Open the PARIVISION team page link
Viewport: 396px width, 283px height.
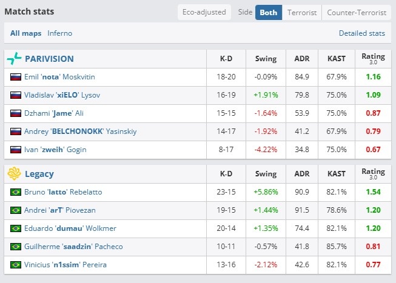point(49,59)
